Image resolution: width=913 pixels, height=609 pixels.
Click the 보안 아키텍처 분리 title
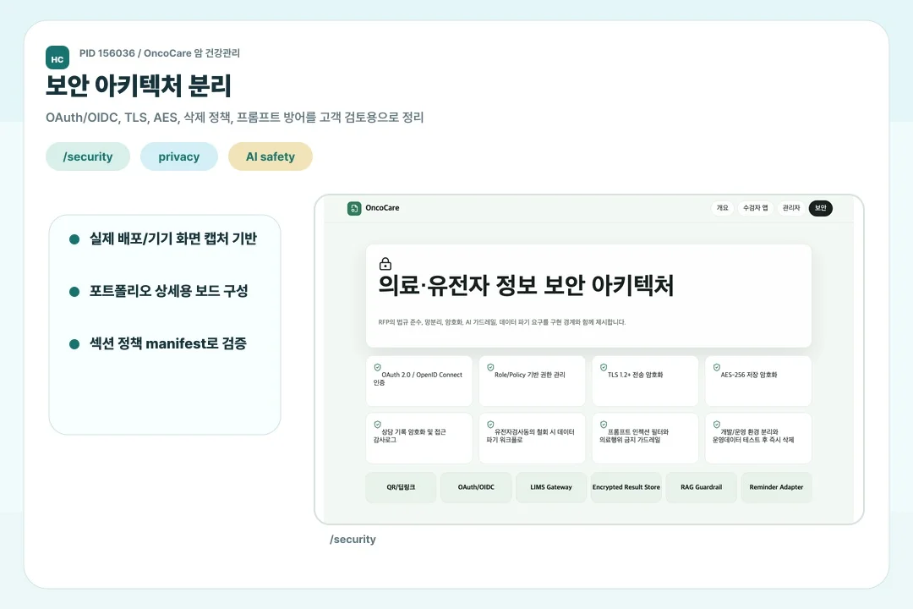coord(139,85)
